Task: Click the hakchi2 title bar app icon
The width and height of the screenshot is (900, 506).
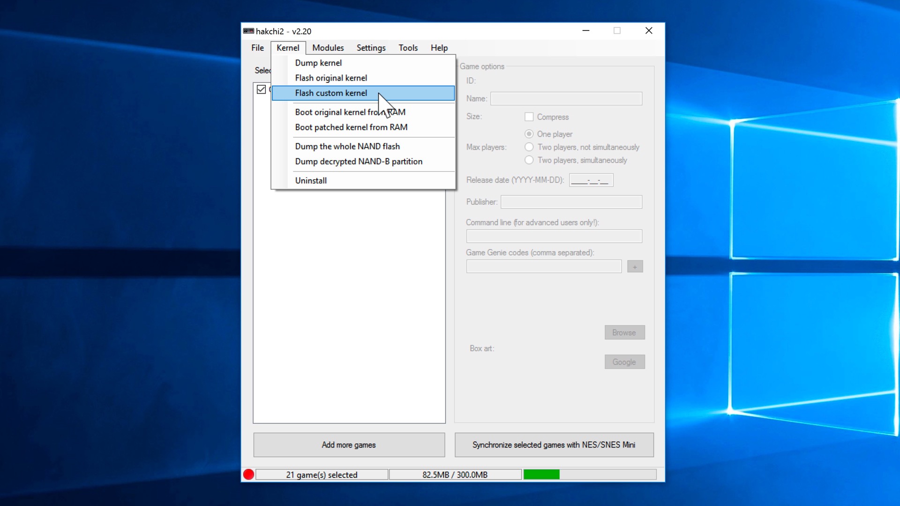Action: click(248, 31)
